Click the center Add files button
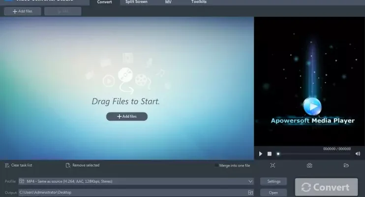Viewport: 365px width, 197px height. [127, 116]
